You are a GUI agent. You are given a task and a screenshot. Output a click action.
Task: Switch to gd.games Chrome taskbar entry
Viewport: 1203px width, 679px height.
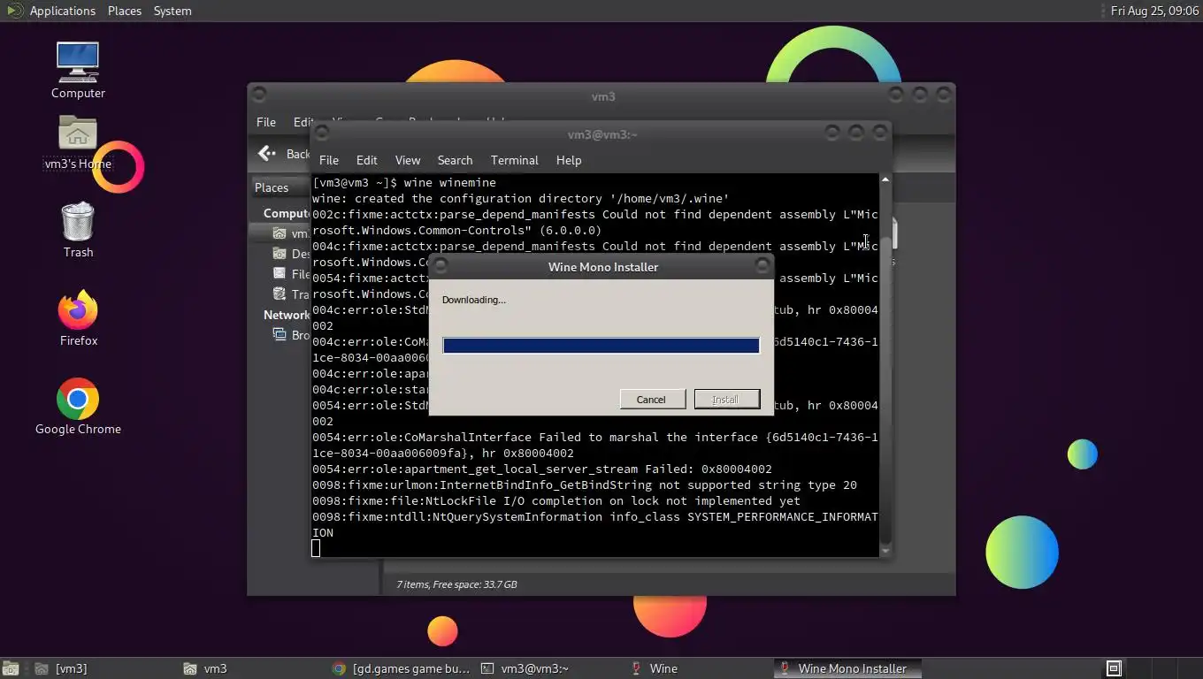402,668
